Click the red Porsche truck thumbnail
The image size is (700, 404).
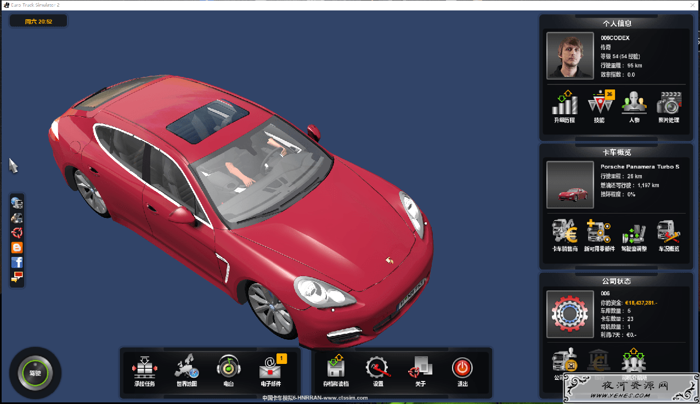point(570,184)
